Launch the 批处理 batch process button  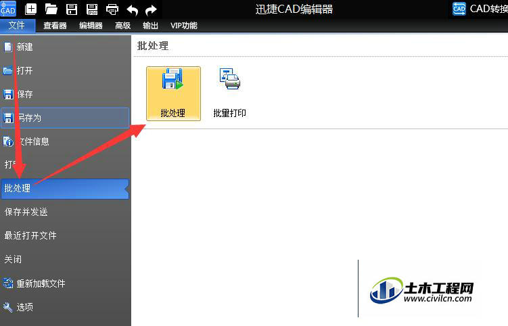click(173, 93)
